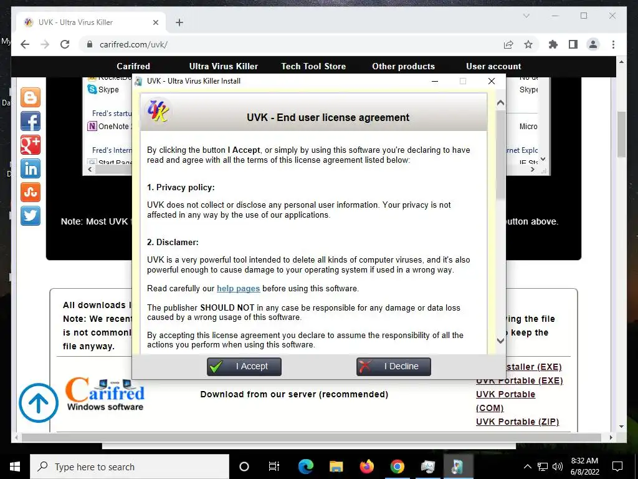Close the UVK - Ultra Virus Killer tab
638x479 pixels.
(x=155, y=22)
